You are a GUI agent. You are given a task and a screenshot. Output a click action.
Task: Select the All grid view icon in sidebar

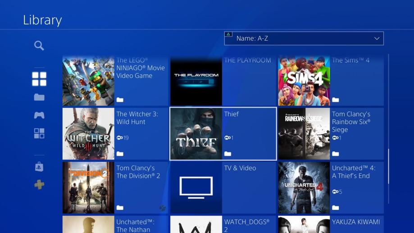point(39,79)
